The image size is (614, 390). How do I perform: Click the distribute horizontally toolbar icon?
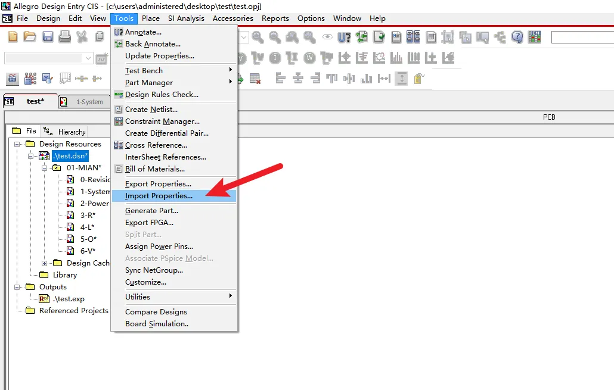pos(384,79)
